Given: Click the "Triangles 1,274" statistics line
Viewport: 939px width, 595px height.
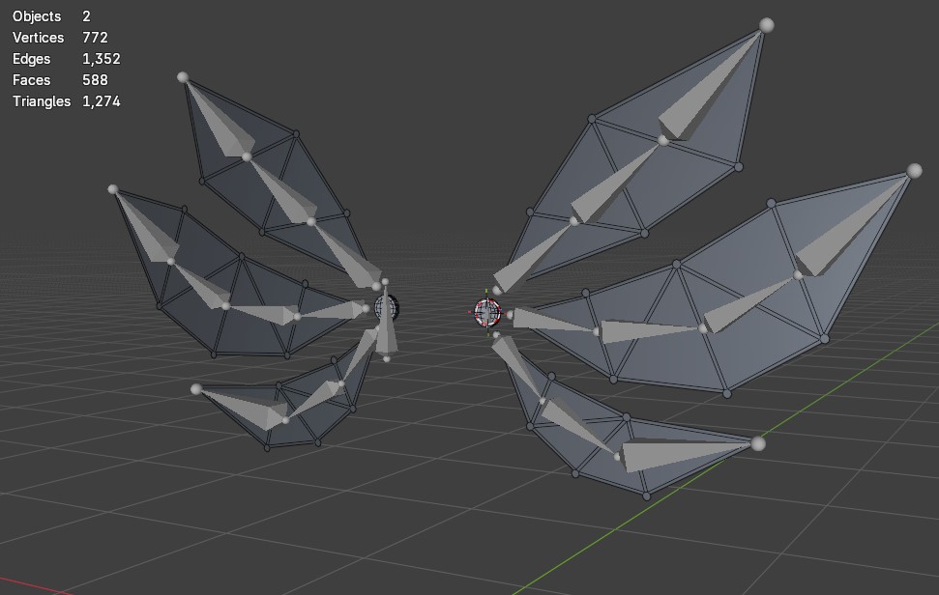Looking at the screenshot, I should 67,101.
